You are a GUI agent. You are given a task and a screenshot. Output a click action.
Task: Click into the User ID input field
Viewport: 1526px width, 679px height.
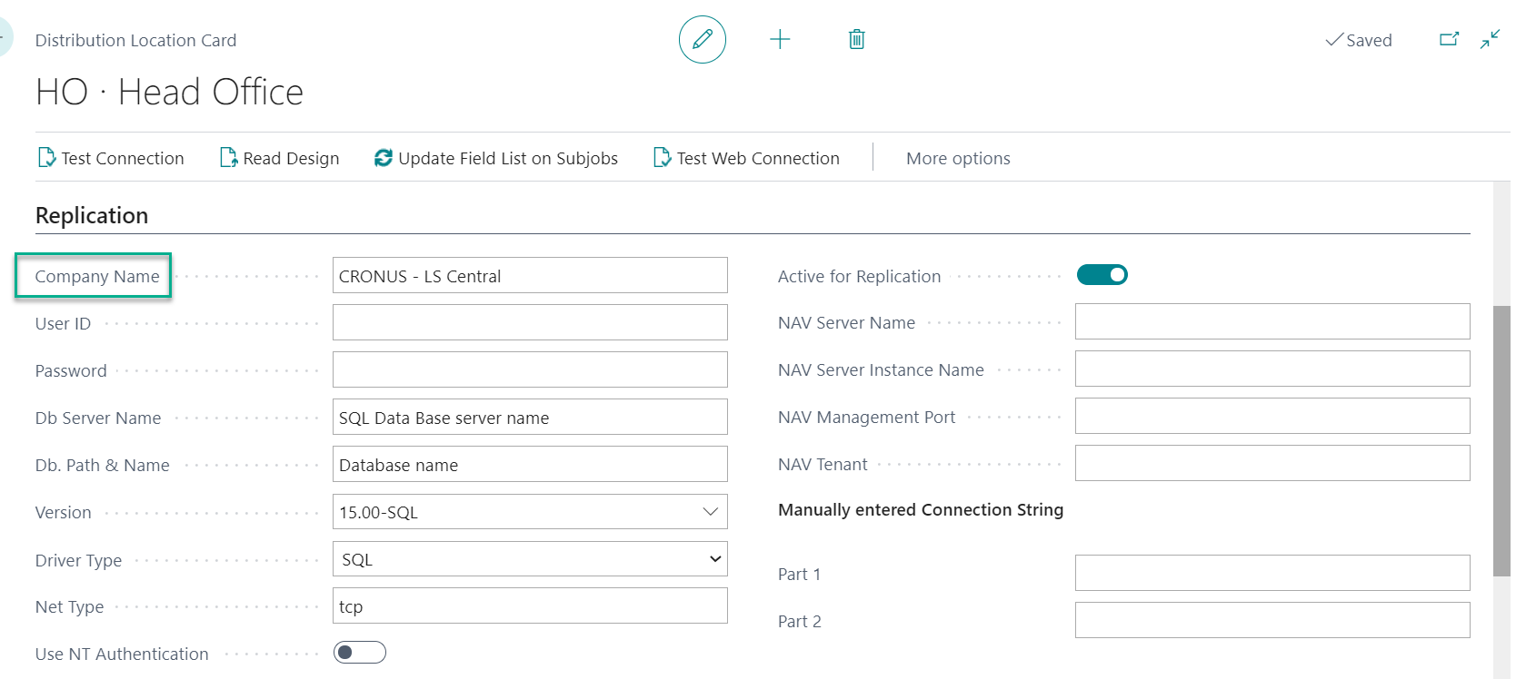click(x=530, y=323)
